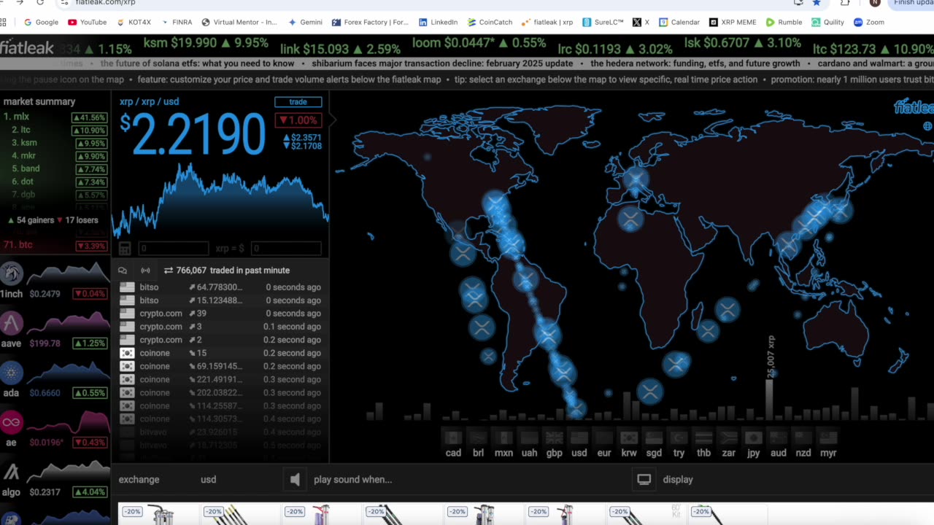934x525 pixels.
Task: Click the ksm $19.990 ticker entry
Action: [207, 44]
